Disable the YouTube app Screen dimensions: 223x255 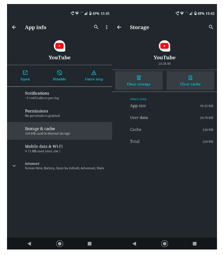60,76
